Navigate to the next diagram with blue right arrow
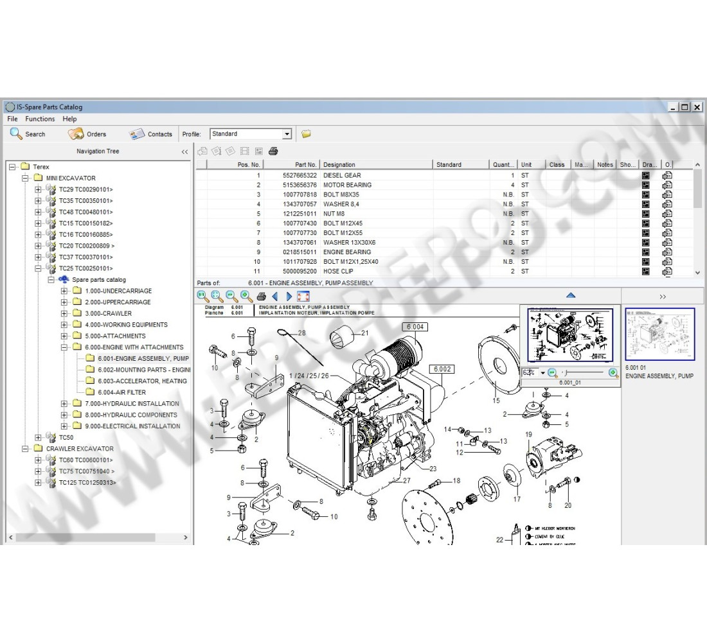Viewport: 707px width, 642px height. [x=289, y=296]
